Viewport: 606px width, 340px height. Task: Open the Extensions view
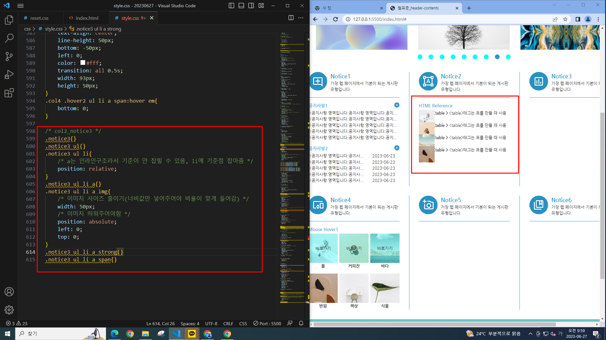coord(9,93)
